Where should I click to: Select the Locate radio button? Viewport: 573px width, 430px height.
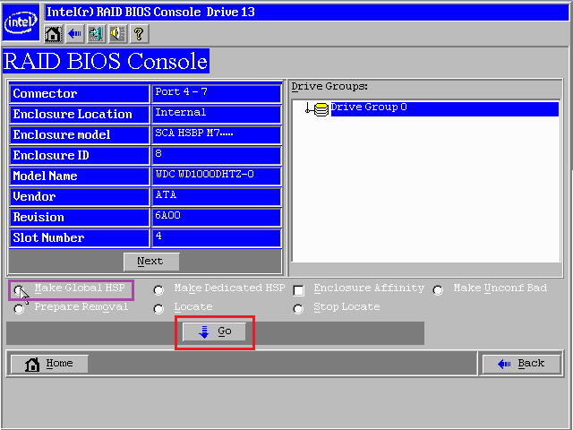158,309
